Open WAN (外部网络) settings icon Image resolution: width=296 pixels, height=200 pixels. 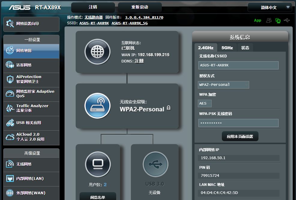click(x=10, y=193)
